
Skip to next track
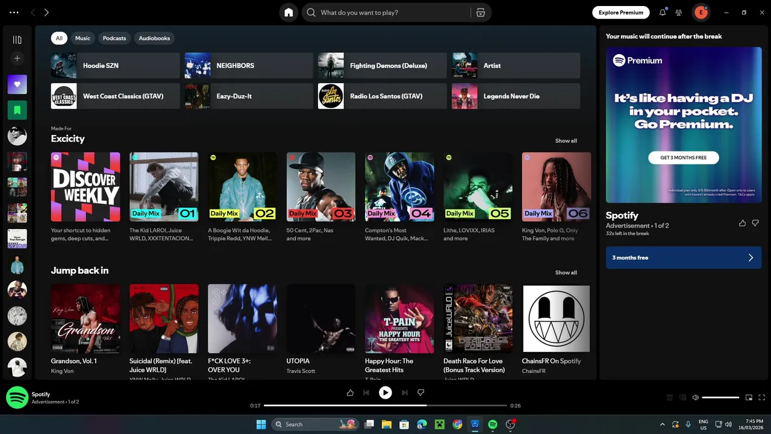tap(405, 392)
